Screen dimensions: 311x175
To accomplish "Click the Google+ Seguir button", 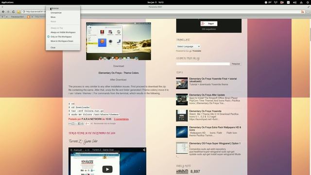I will point(209,24).
